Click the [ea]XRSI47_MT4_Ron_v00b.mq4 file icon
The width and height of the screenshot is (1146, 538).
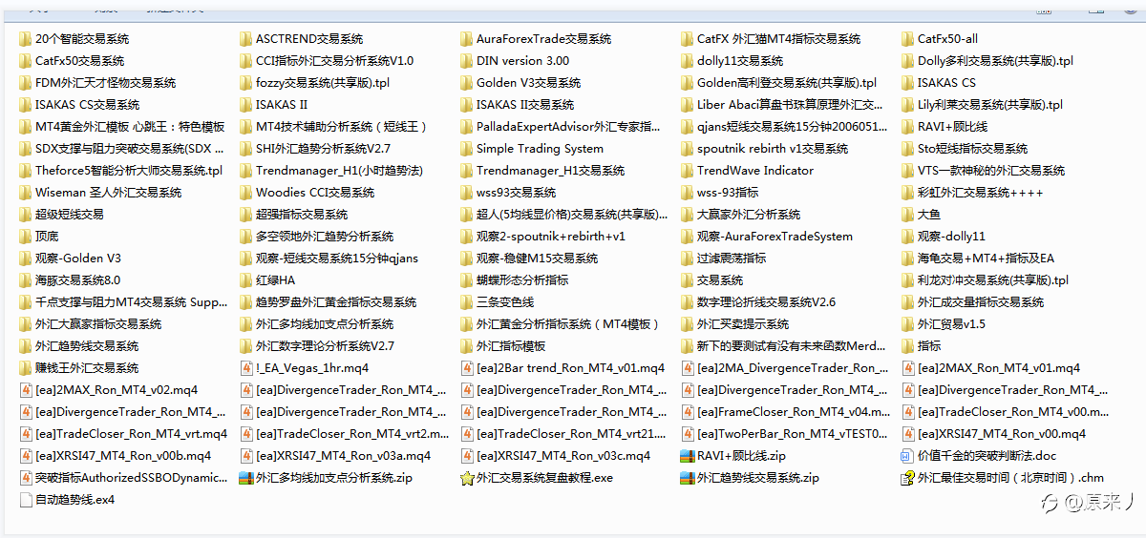[x=26, y=456]
